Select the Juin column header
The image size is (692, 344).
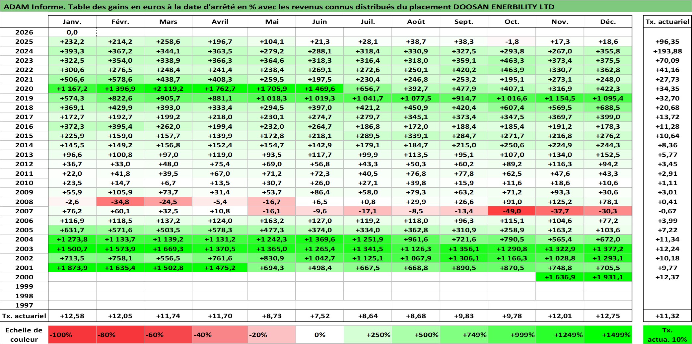click(319, 22)
